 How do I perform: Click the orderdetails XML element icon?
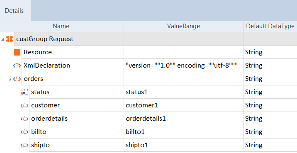coord(24,119)
